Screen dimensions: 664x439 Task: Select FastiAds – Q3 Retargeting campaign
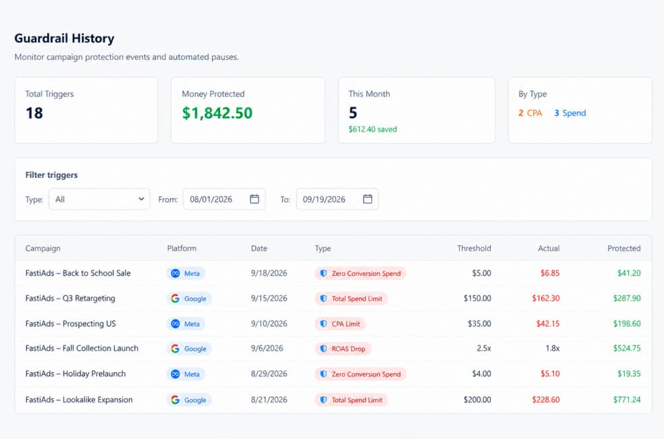click(x=70, y=299)
